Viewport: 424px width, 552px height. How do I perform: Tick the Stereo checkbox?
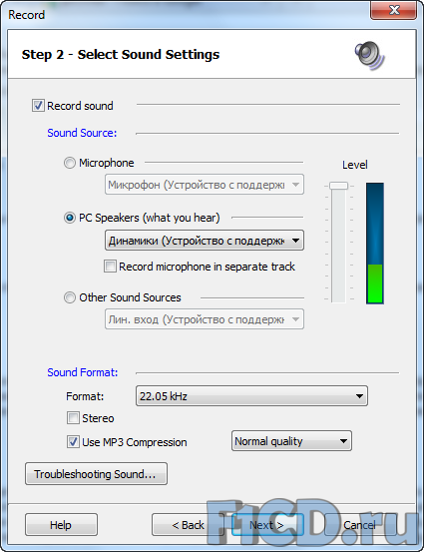pyautogui.click(x=73, y=418)
